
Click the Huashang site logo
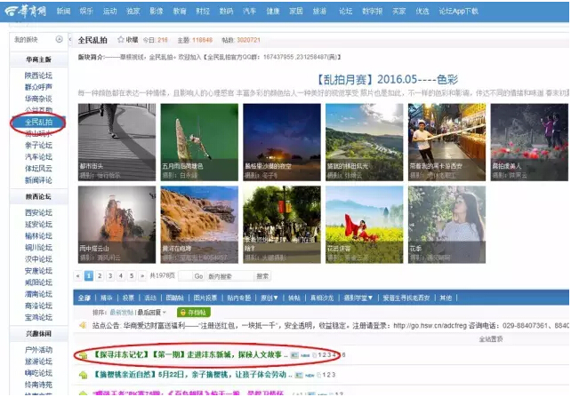pyautogui.click(x=26, y=12)
